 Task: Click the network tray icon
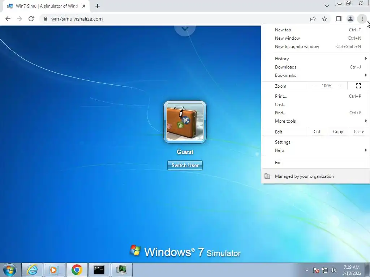coord(325,270)
